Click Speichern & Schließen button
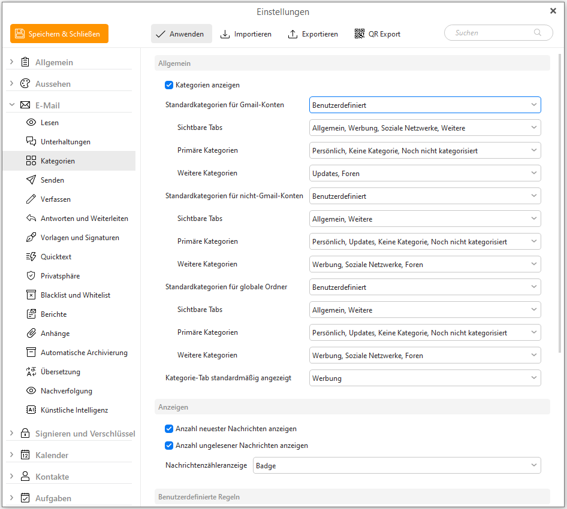Viewport: 567px width, 509px height. click(59, 34)
